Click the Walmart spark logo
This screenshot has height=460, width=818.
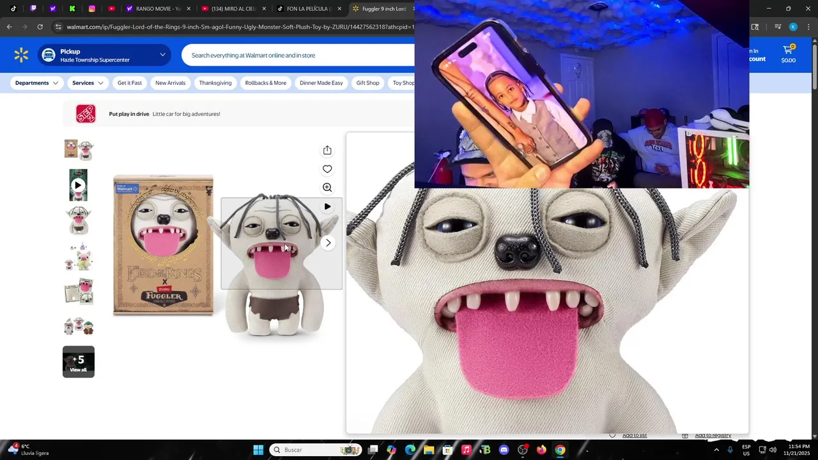pyautogui.click(x=21, y=55)
